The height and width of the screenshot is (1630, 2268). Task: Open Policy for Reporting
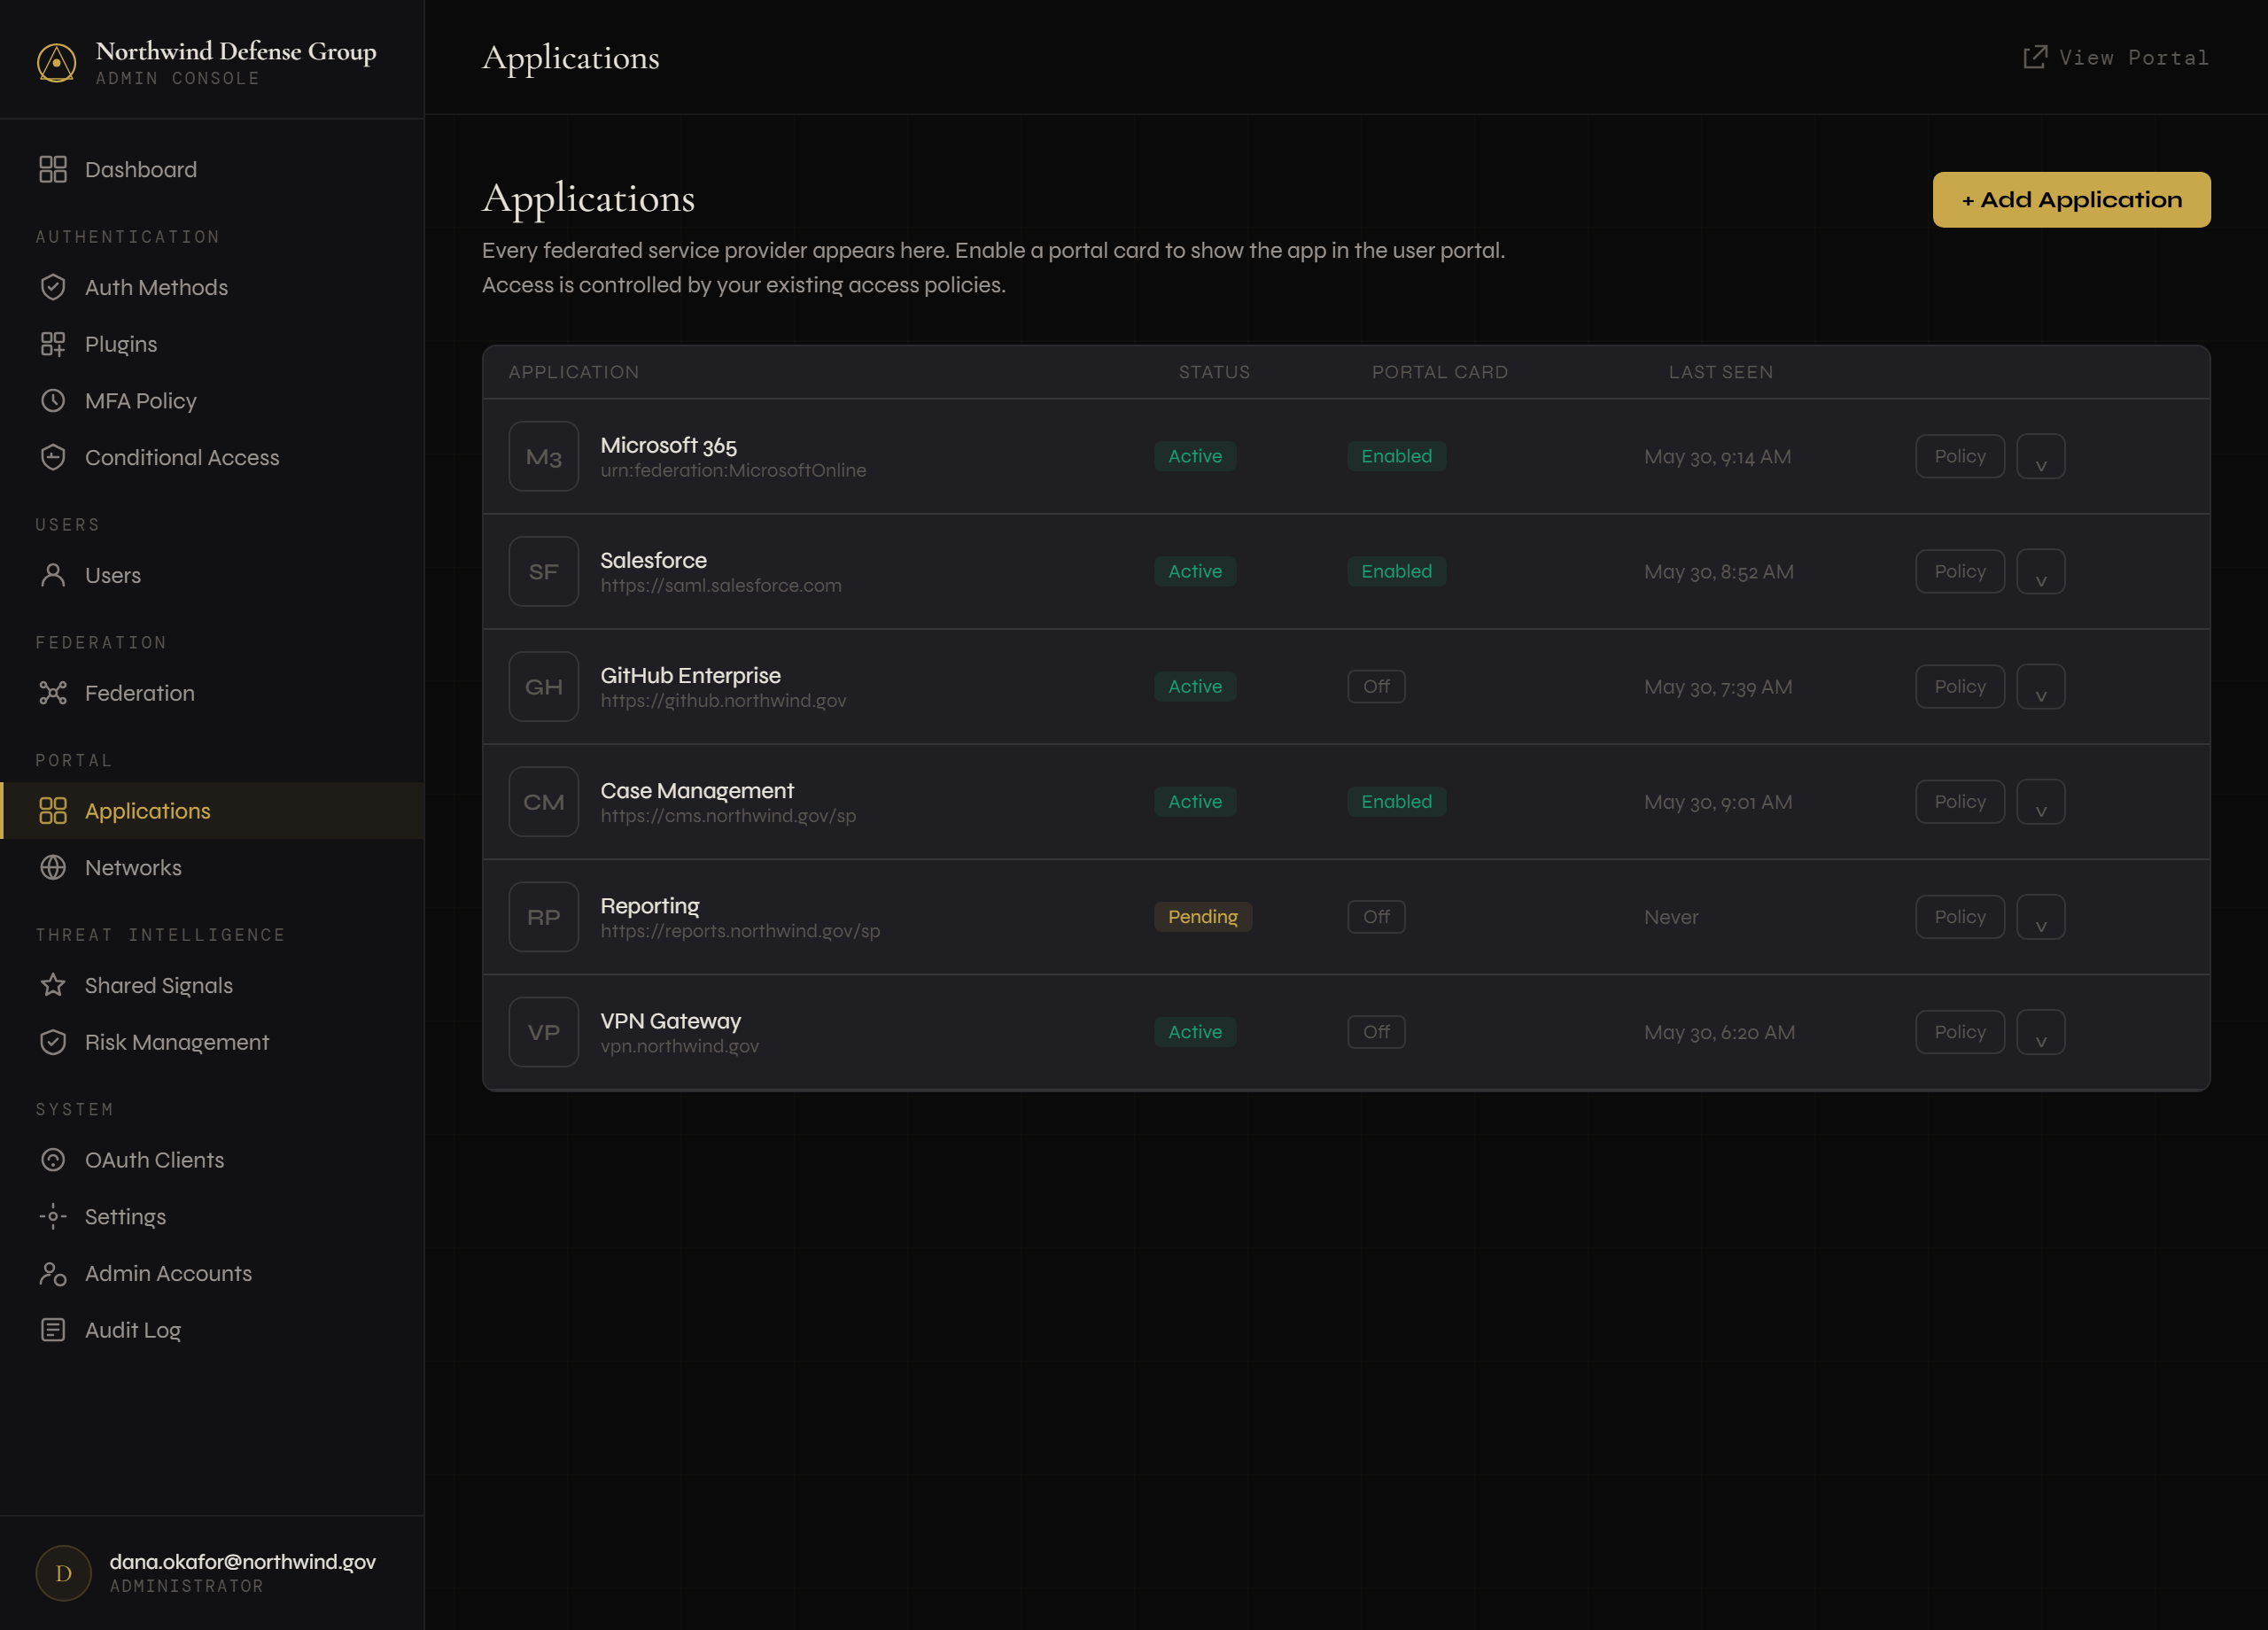pyautogui.click(x=1960, y=917)
